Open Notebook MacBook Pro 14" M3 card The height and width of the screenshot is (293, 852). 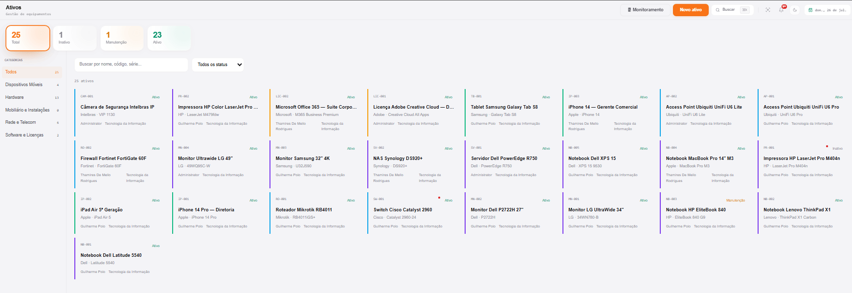(706, 164)
